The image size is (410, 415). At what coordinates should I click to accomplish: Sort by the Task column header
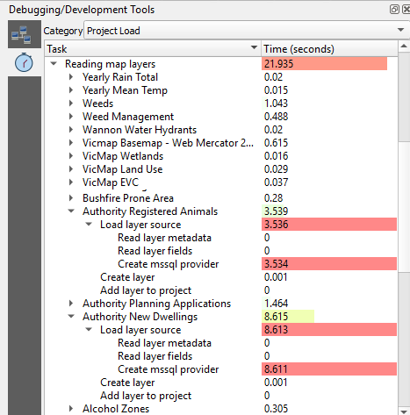tap(153, 49)
